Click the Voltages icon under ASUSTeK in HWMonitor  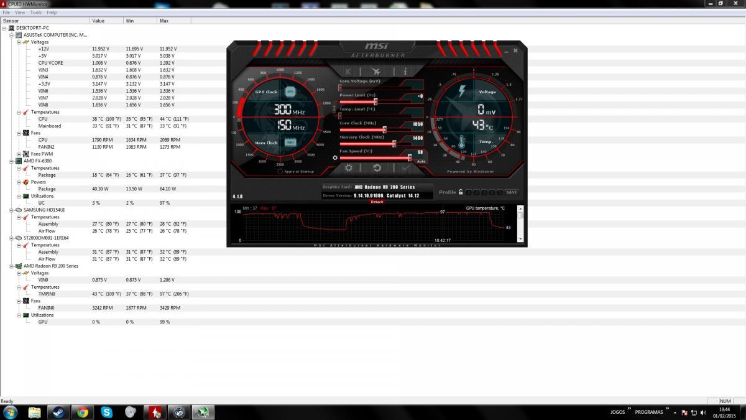[x=26, y=42]
